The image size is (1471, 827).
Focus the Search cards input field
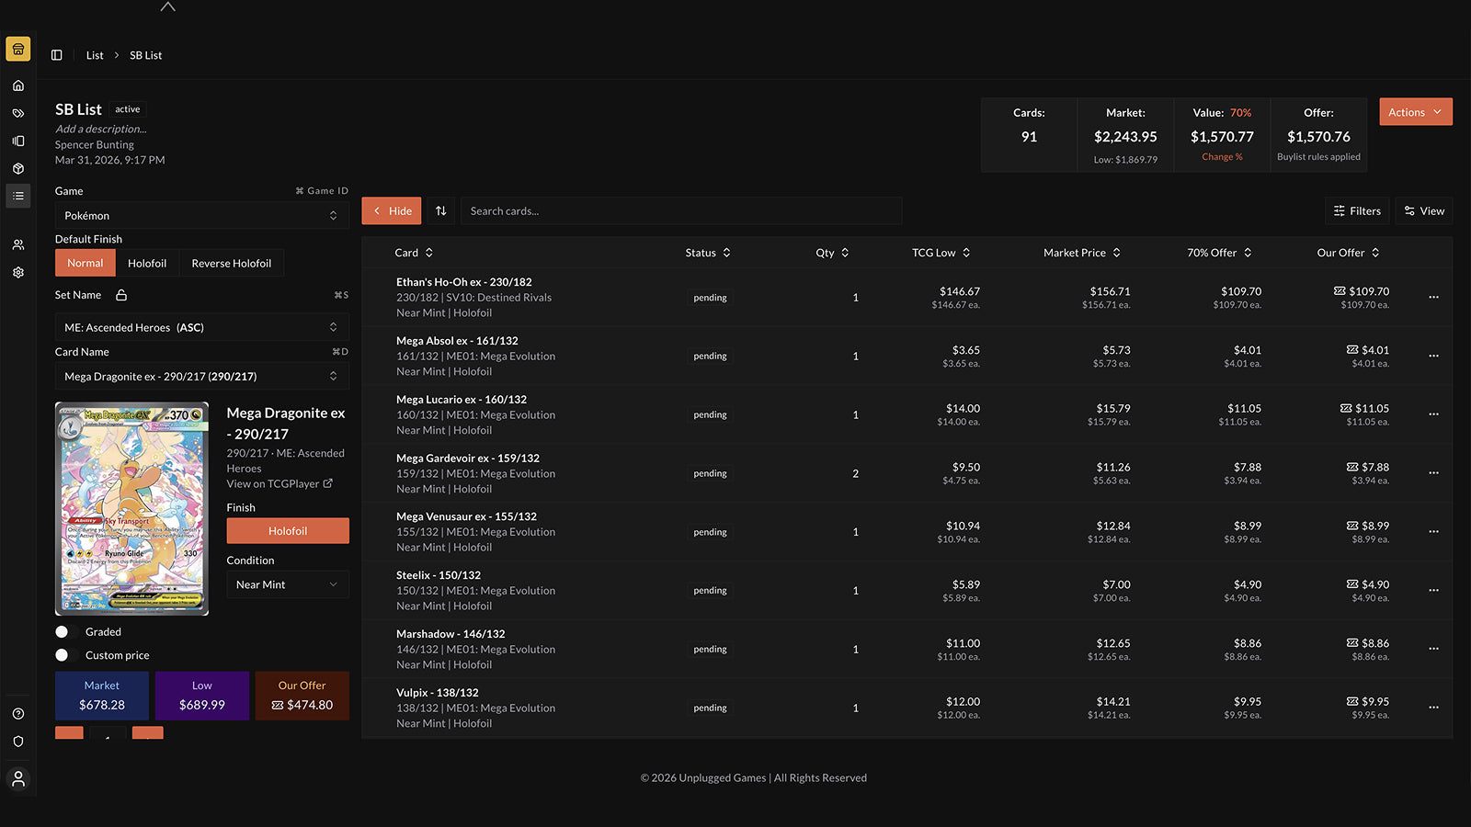pos(681,210)
